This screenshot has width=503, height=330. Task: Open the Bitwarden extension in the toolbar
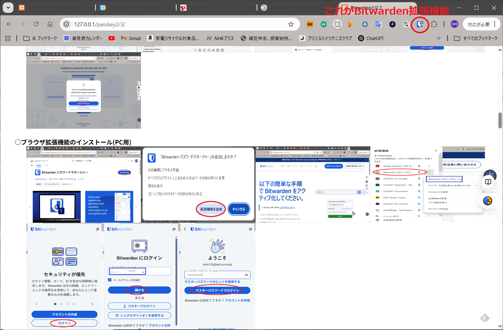(x=420, y=24)
